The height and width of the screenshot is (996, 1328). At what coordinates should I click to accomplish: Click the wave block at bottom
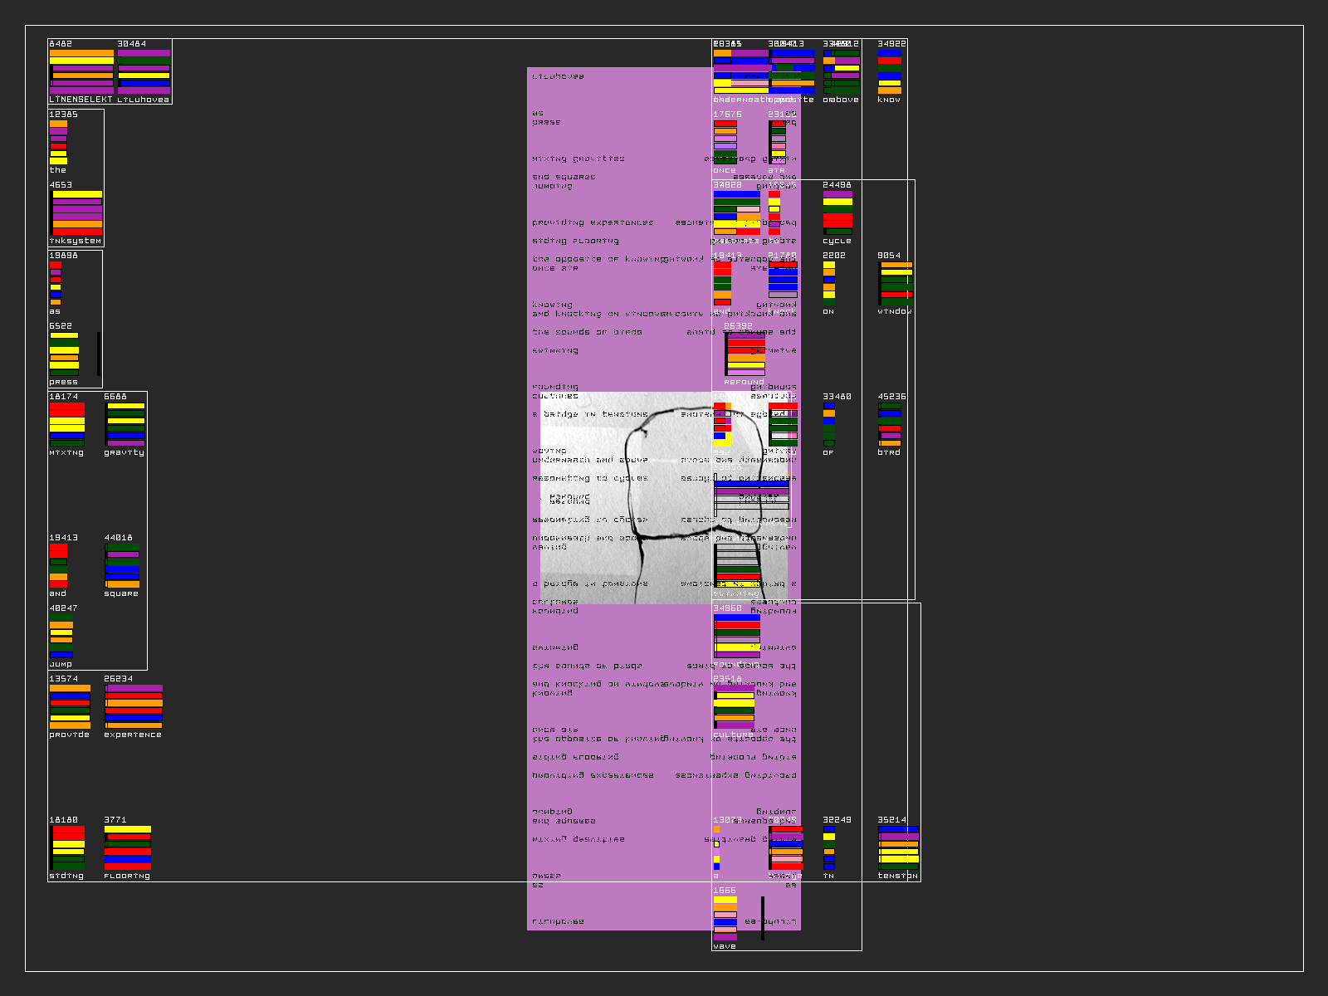pos(725,918)
